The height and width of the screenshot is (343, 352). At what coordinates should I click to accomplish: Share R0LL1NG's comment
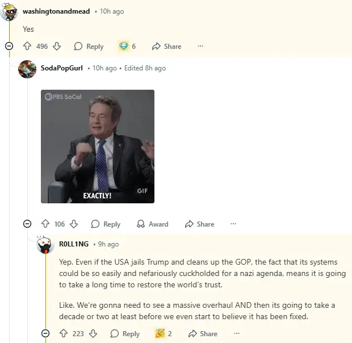[202, 334]
